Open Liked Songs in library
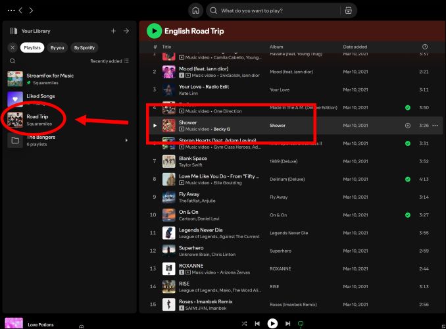Image resolution: width=446 pixels, height=329 pixels. pyautogui.click(x=68, y=99)
